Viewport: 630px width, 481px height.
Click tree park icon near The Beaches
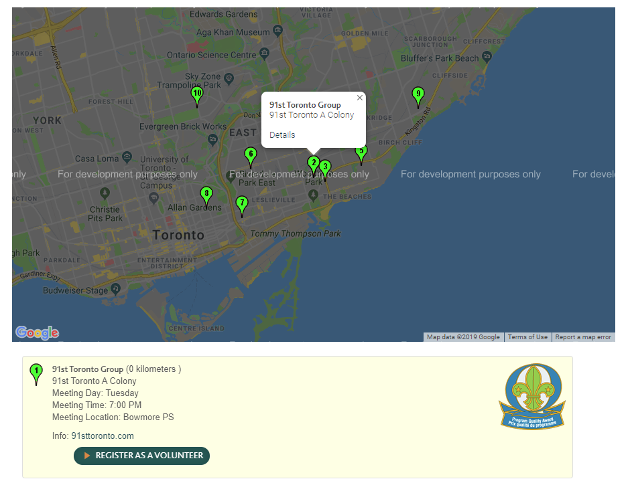pos(313,195)
